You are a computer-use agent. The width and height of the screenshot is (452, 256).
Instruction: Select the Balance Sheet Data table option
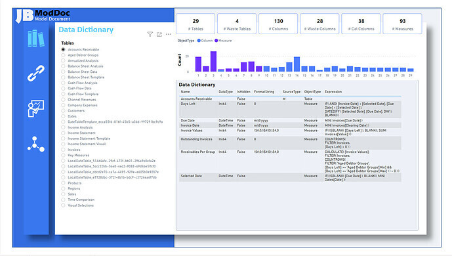coord(63,72)
